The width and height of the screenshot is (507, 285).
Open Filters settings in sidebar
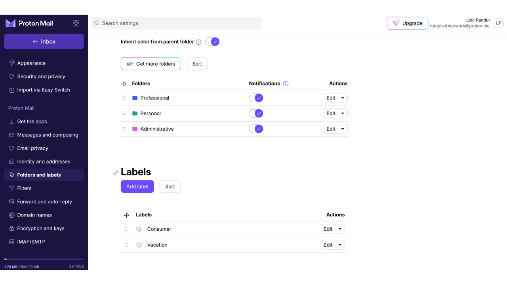(24, 188)
